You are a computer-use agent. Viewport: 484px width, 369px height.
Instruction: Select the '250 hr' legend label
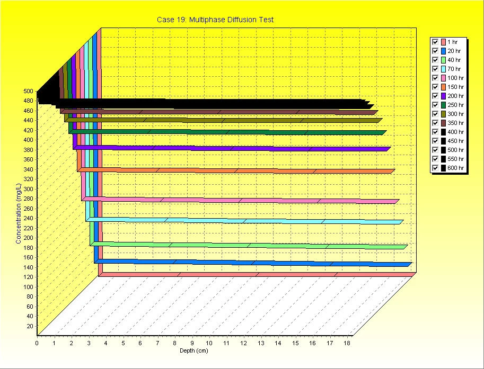(x=455, y=105)
